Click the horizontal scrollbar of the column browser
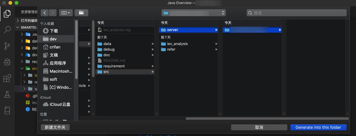This screenshot has width=356, height=136. pyautogui.click(x=267, y=119)
